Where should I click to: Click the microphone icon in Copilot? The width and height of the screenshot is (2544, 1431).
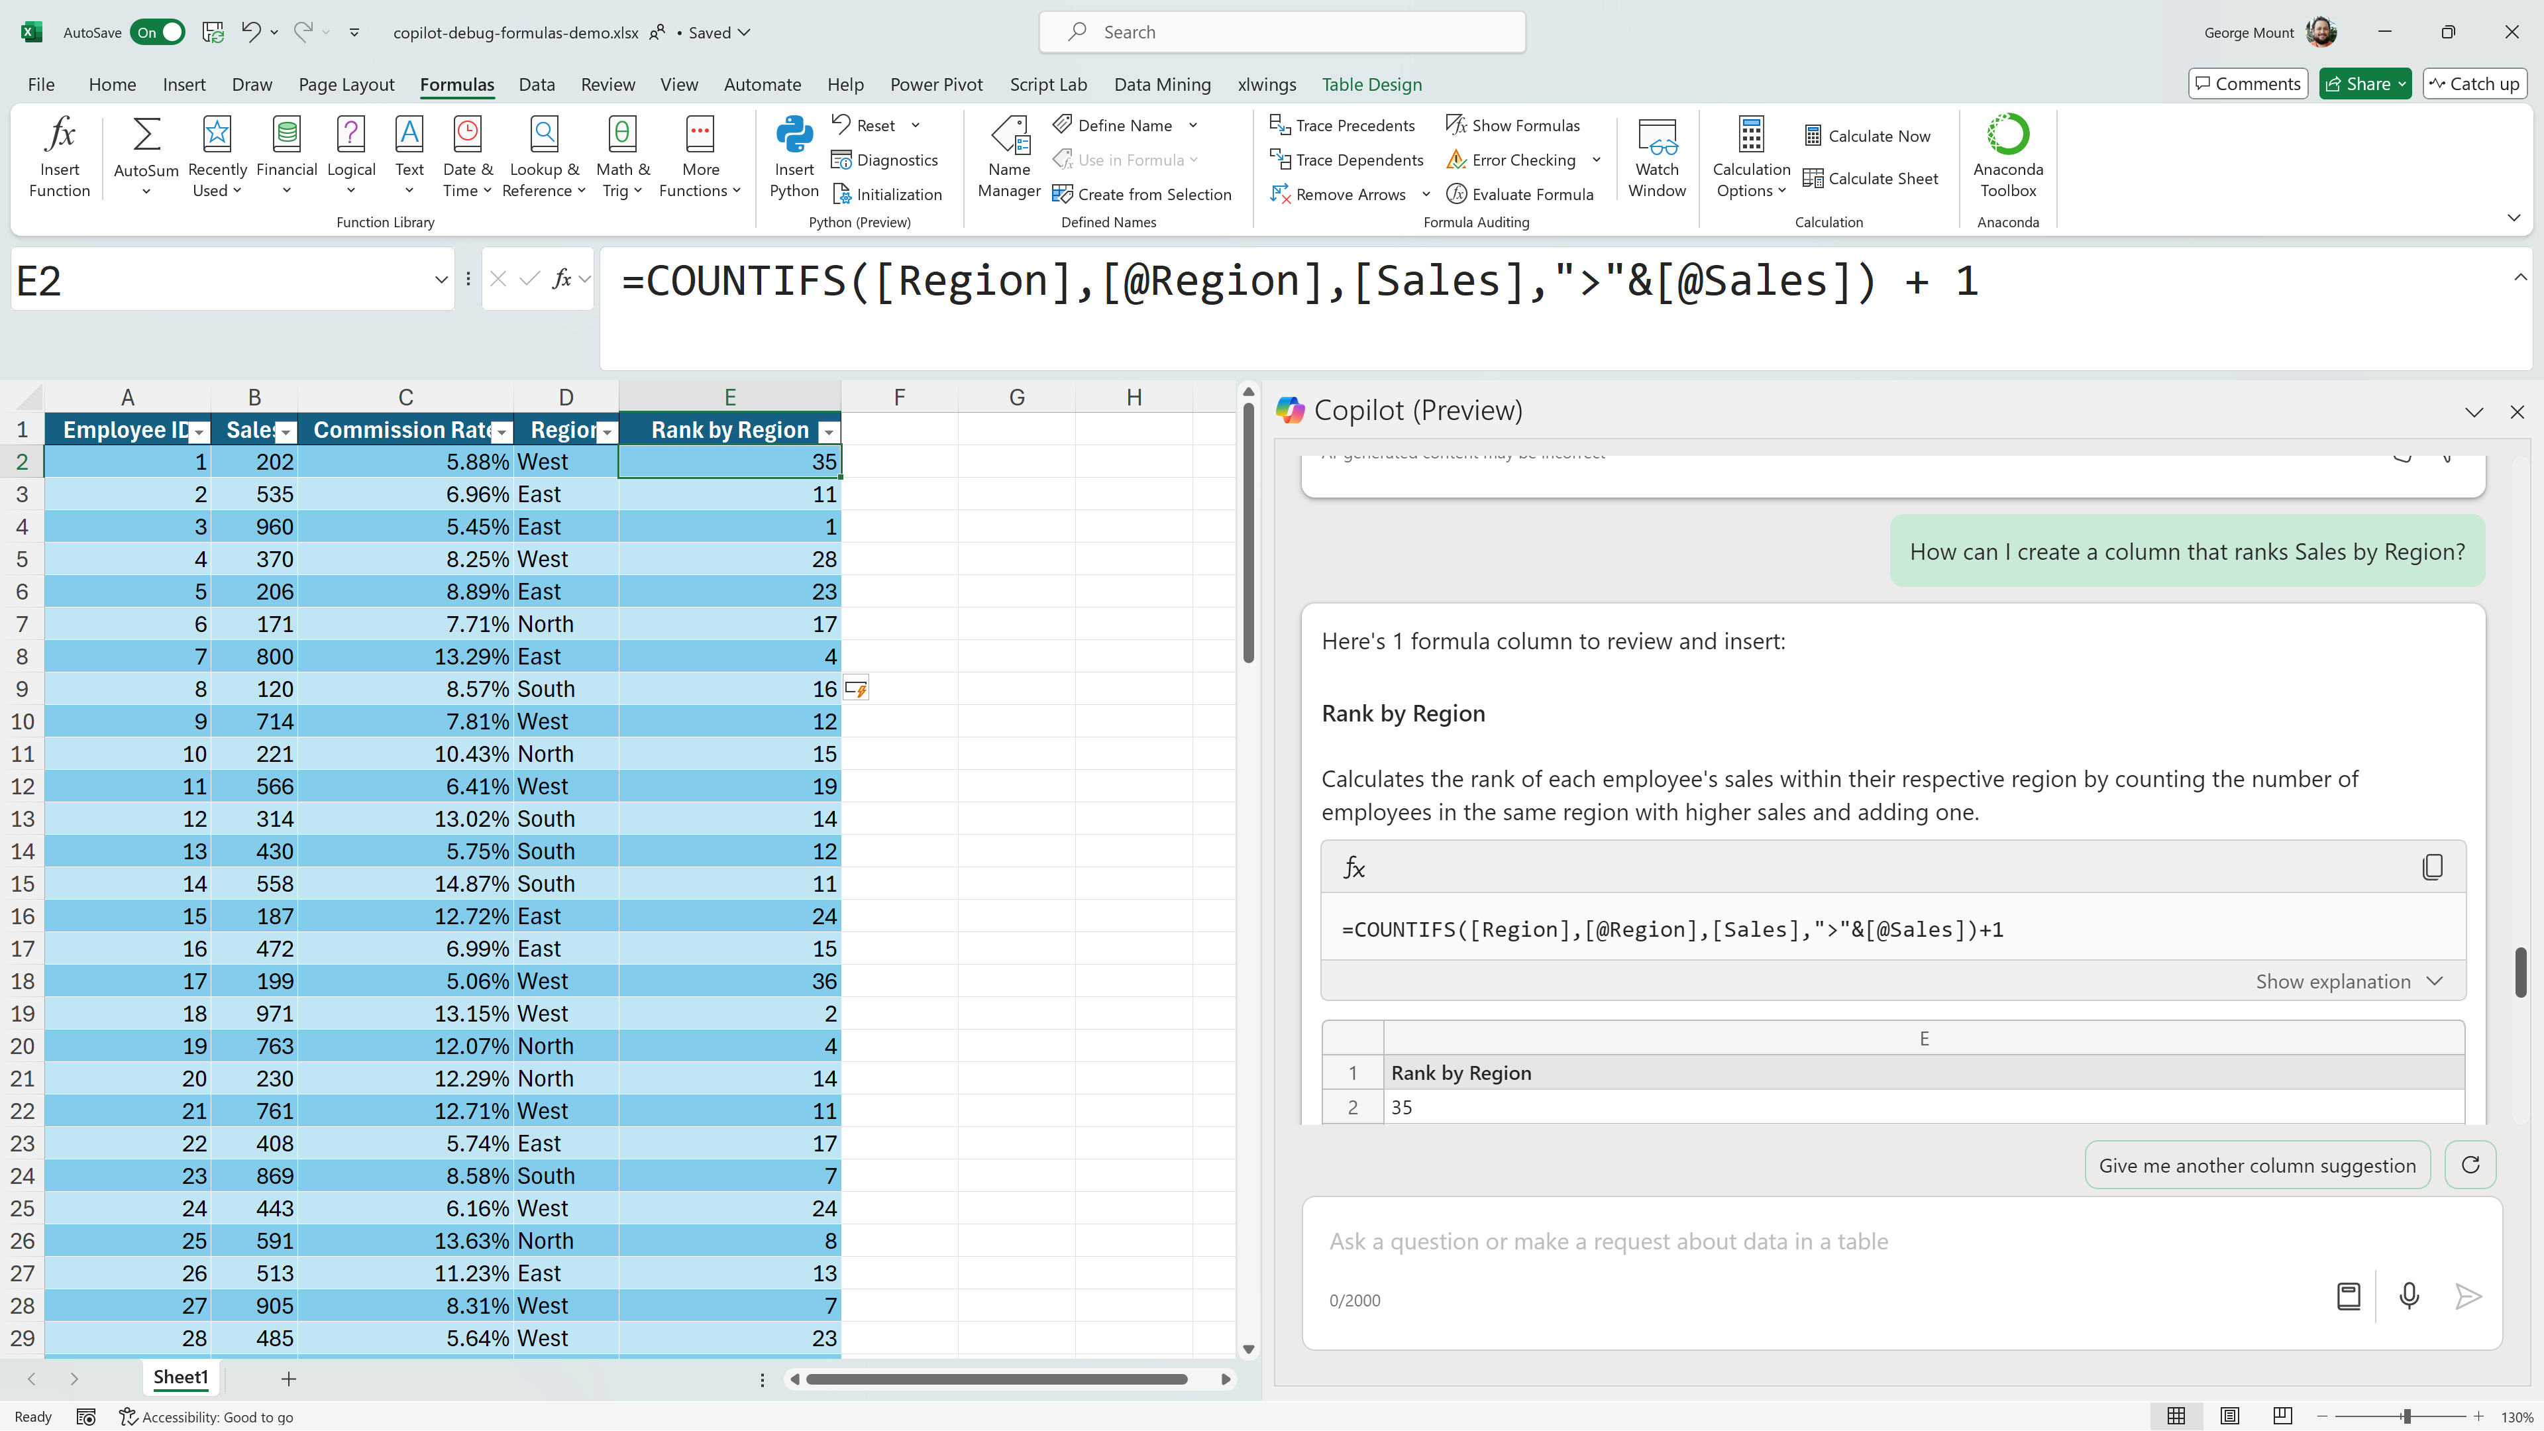click(2409, 1296)
